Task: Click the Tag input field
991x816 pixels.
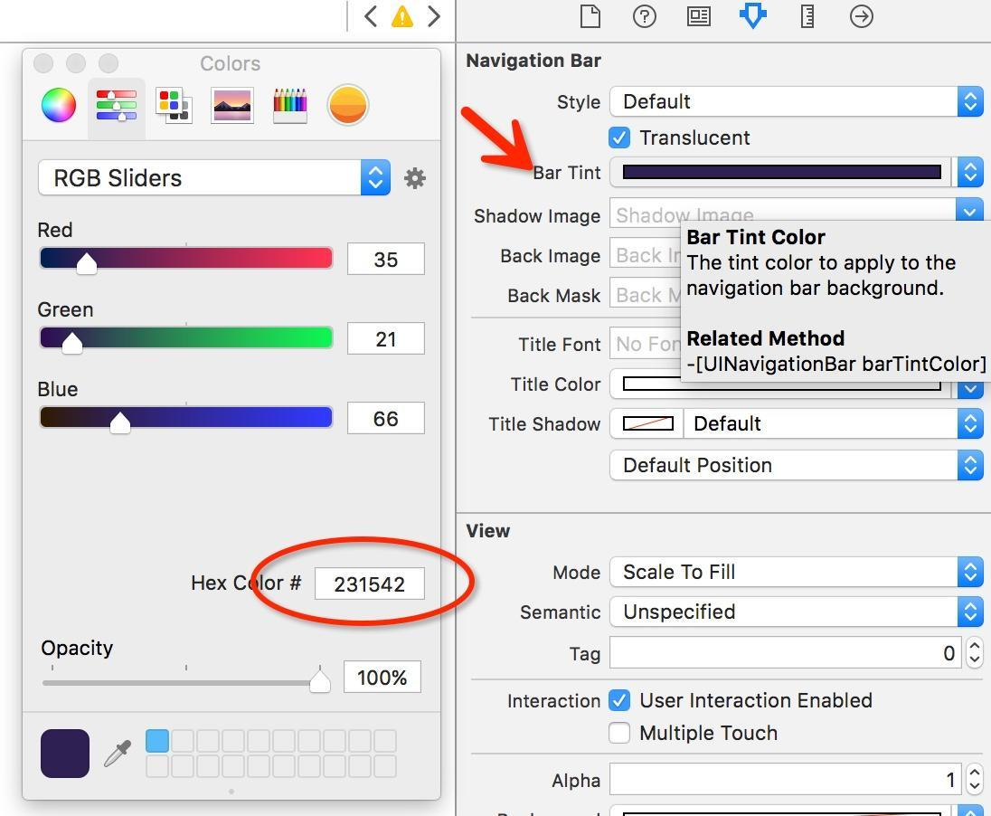Action: pyautogui.click(x=786, y=653)
